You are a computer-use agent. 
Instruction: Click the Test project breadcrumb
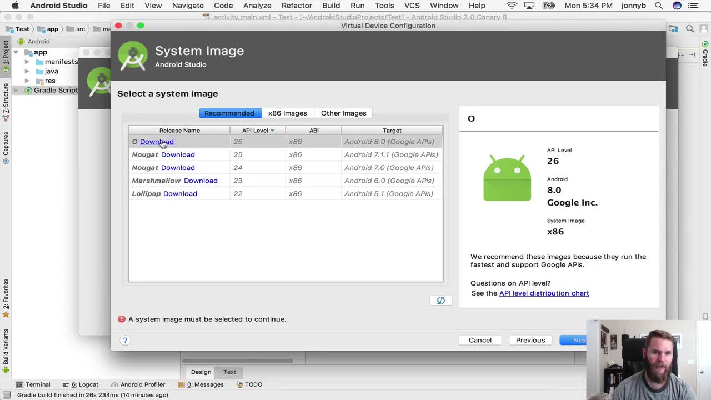(x=17, y=29)
